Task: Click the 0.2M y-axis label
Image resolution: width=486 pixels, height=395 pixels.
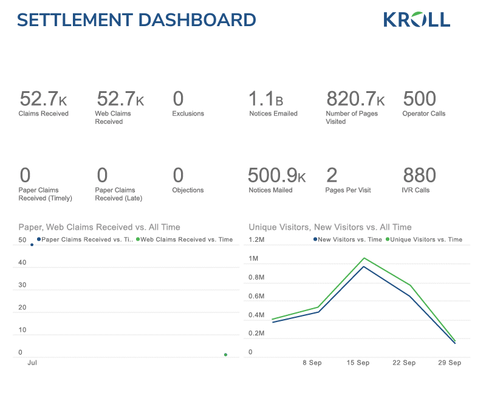Action: [256, 333]
